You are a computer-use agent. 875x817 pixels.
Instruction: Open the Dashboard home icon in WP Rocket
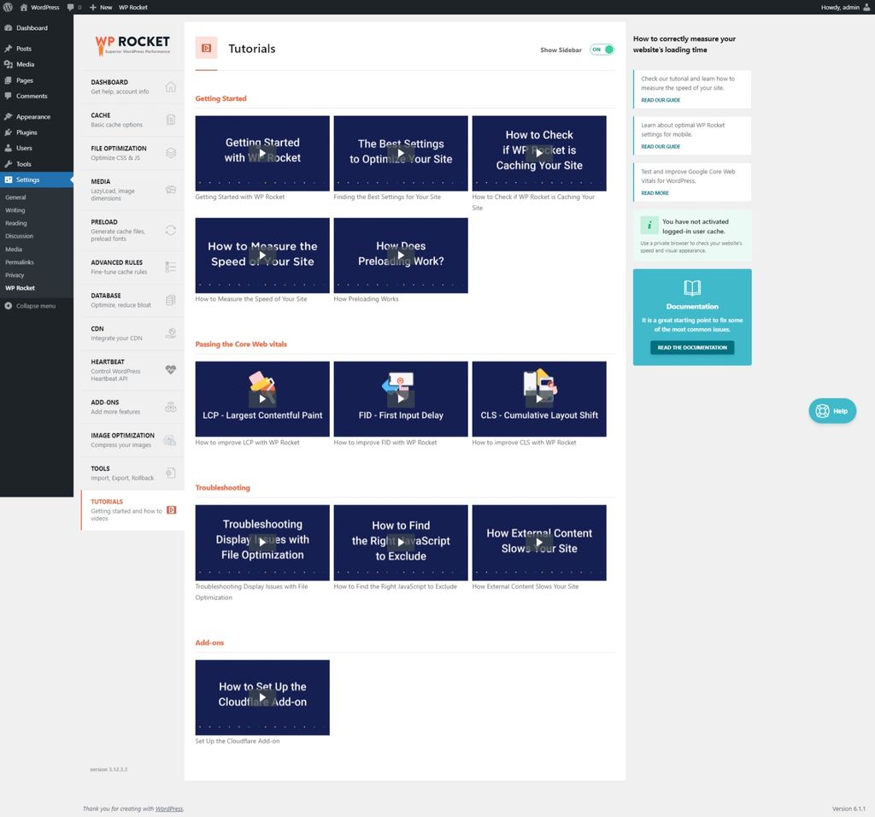point(171,86)
